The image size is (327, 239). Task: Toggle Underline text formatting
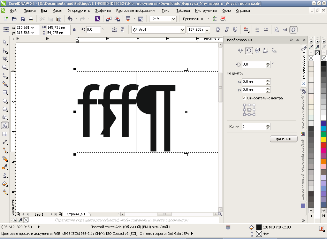235,30
